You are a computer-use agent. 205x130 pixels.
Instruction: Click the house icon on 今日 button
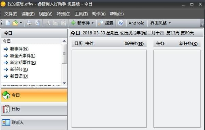[x=6, y=95]
